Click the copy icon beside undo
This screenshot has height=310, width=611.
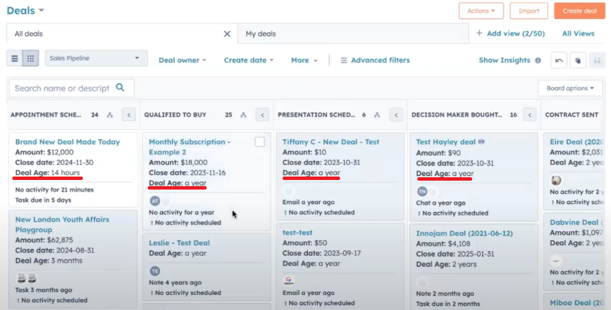[x=578, y=60]
